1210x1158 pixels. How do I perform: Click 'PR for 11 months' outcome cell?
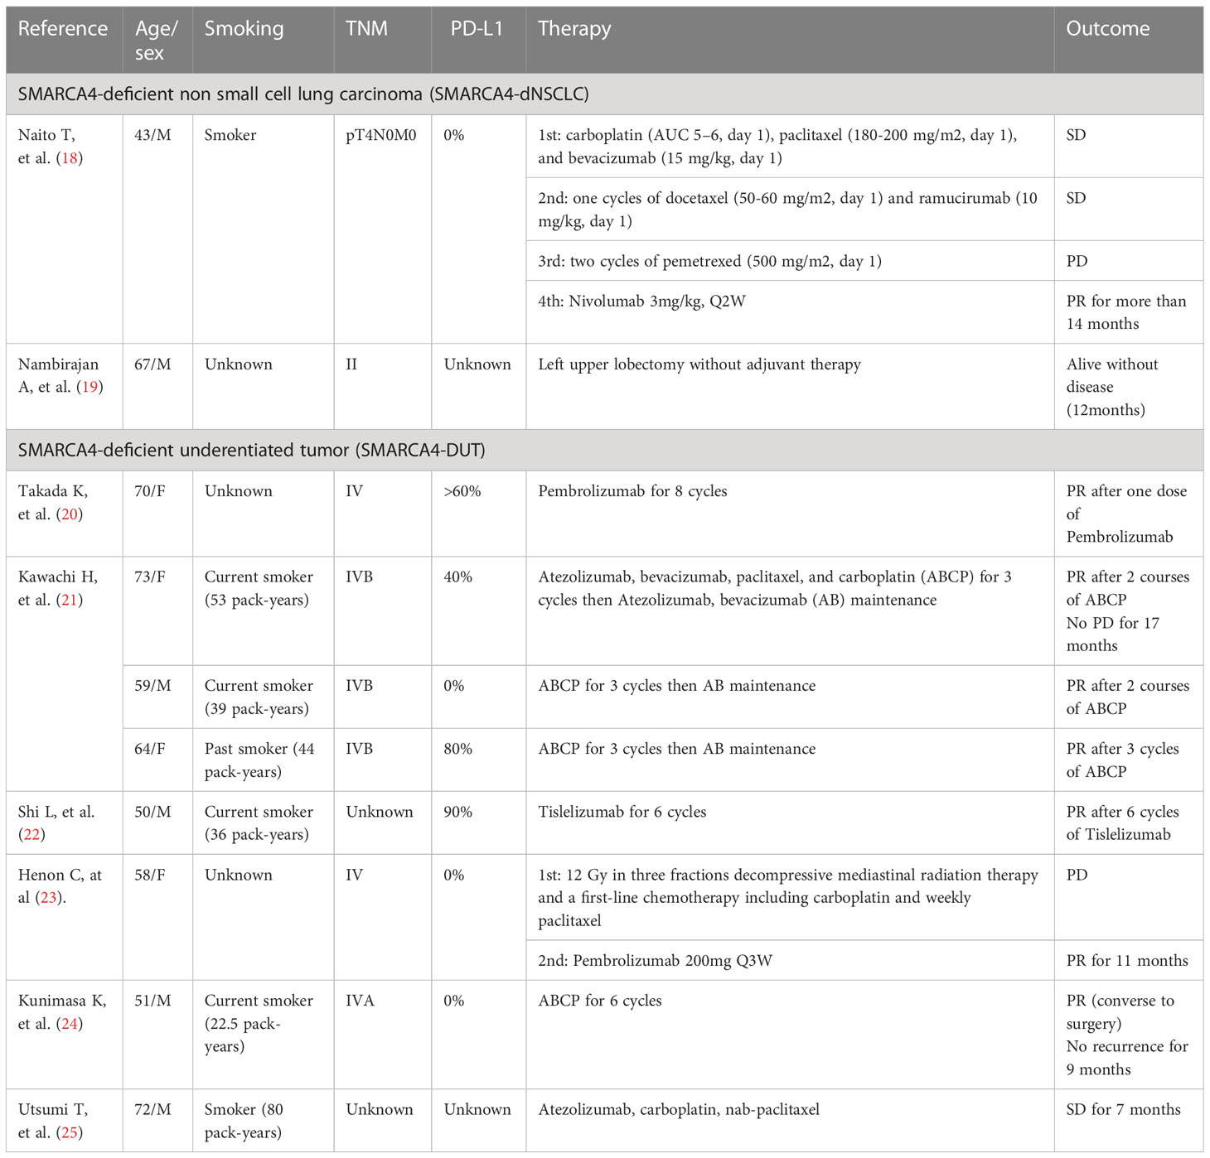[1129, 961]
